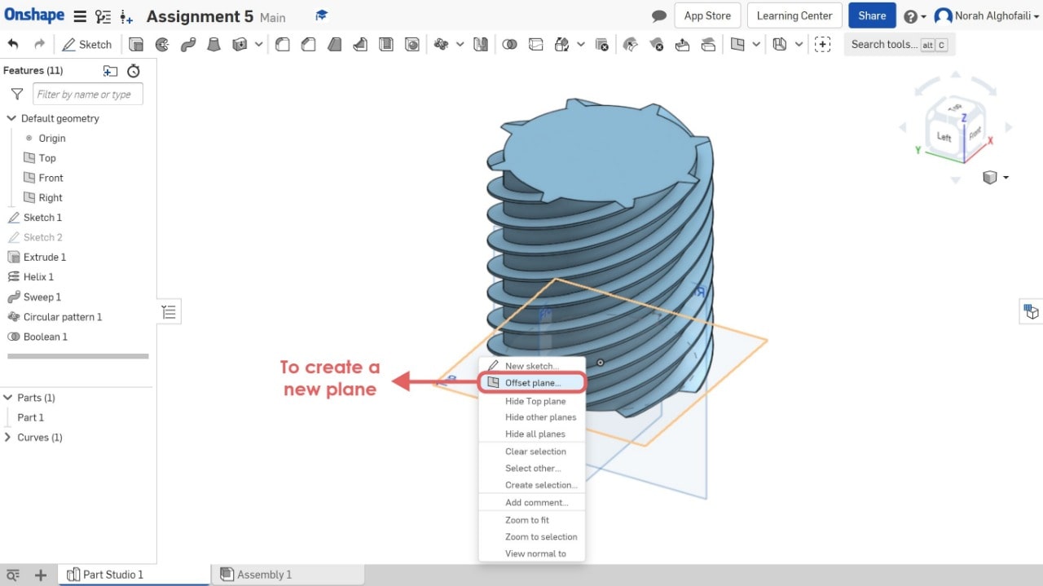Open the appearance panel icon on right edge
The height and width of the screenshot is (586, 1043).
tap(1032, 311)
